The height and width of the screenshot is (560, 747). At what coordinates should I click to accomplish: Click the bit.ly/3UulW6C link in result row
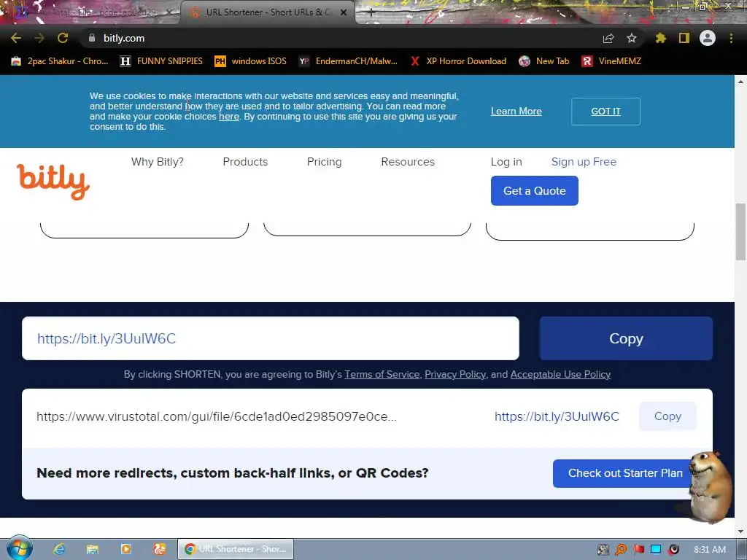pos(557,416)
